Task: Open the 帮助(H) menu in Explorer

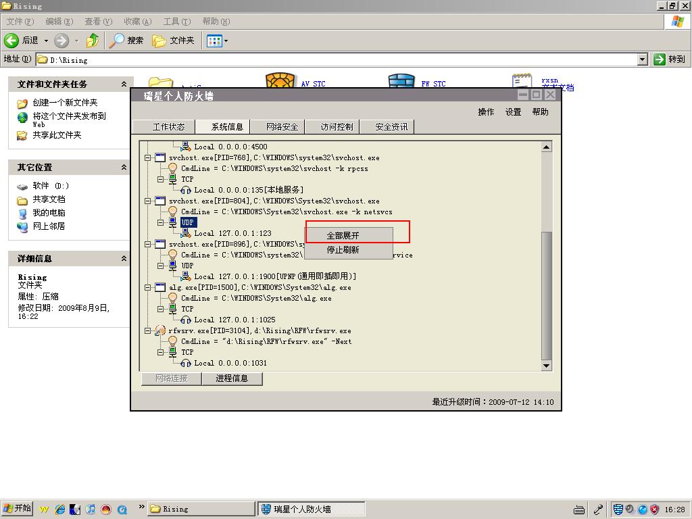Action: click(216, 21)
